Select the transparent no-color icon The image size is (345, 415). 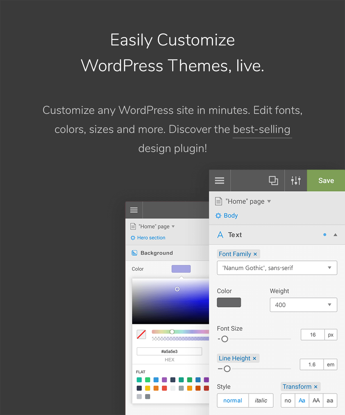pyautogui.click(x=141, y=334)
